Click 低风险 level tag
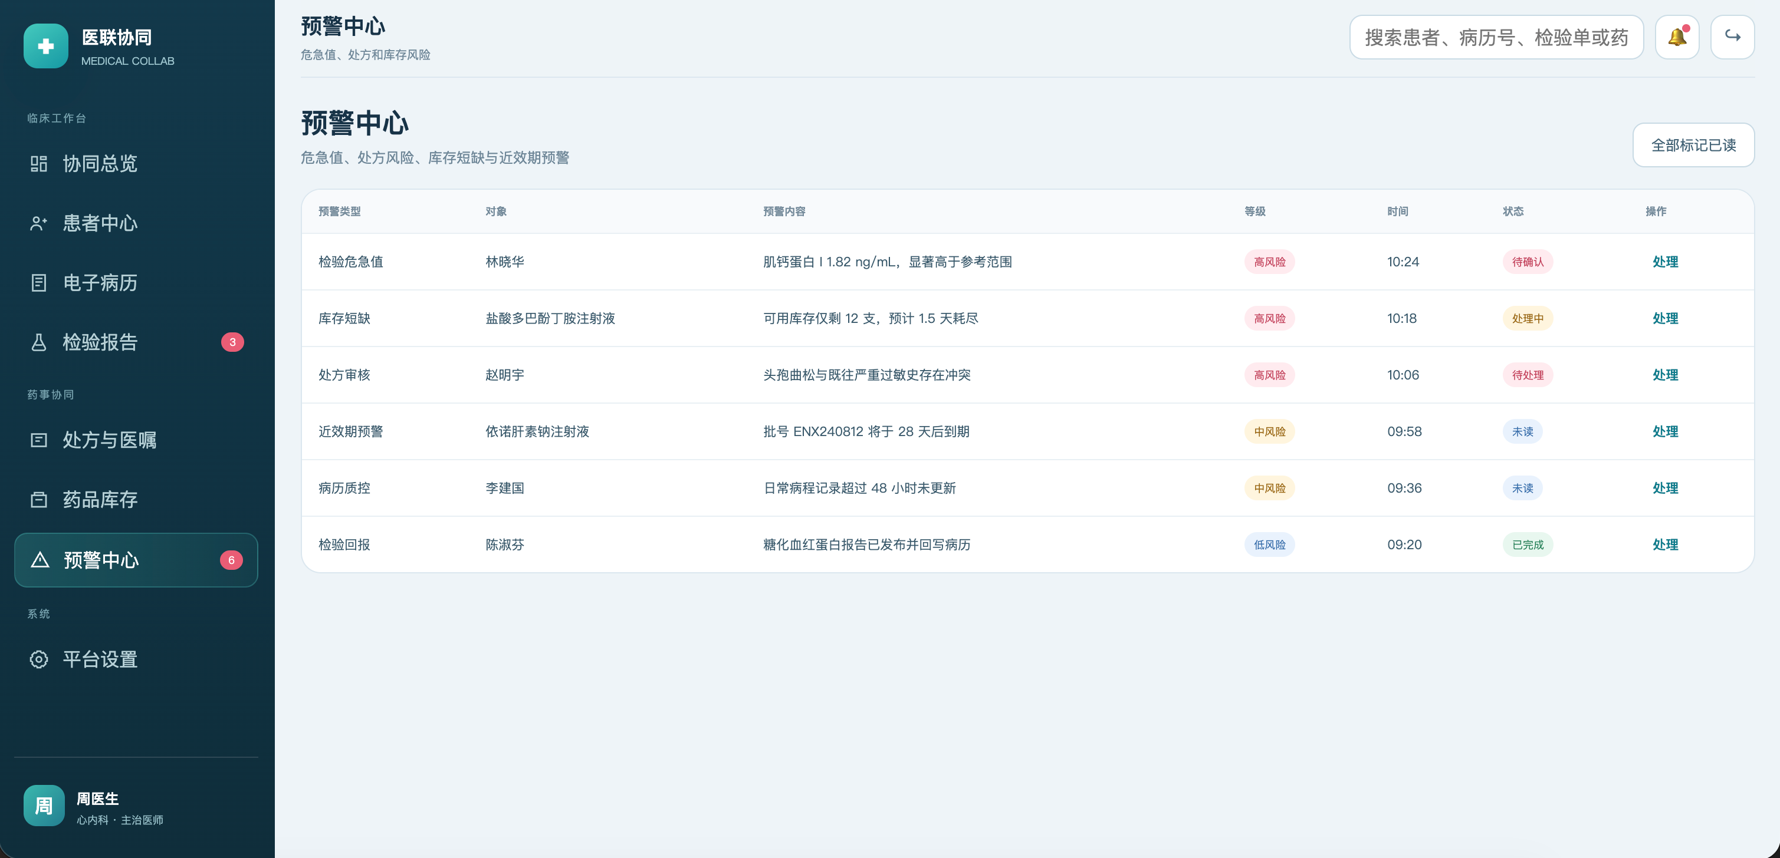1780x858 pixels. point(1269,544)
